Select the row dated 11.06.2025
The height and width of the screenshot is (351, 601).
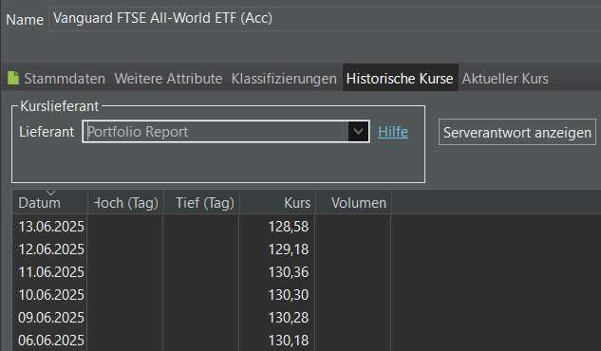307,272
